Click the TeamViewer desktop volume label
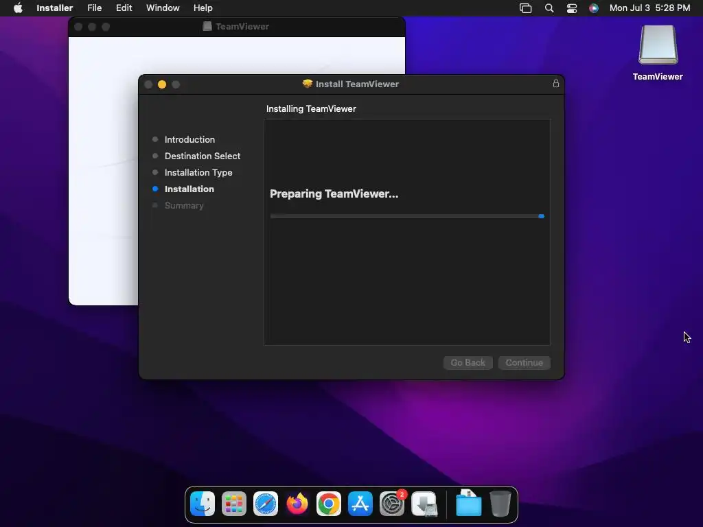The image size is (703, 527). (658, 77)
